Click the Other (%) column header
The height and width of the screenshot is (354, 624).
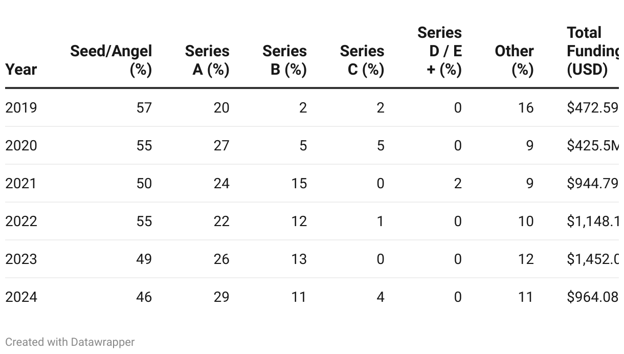tap(515, 60)
